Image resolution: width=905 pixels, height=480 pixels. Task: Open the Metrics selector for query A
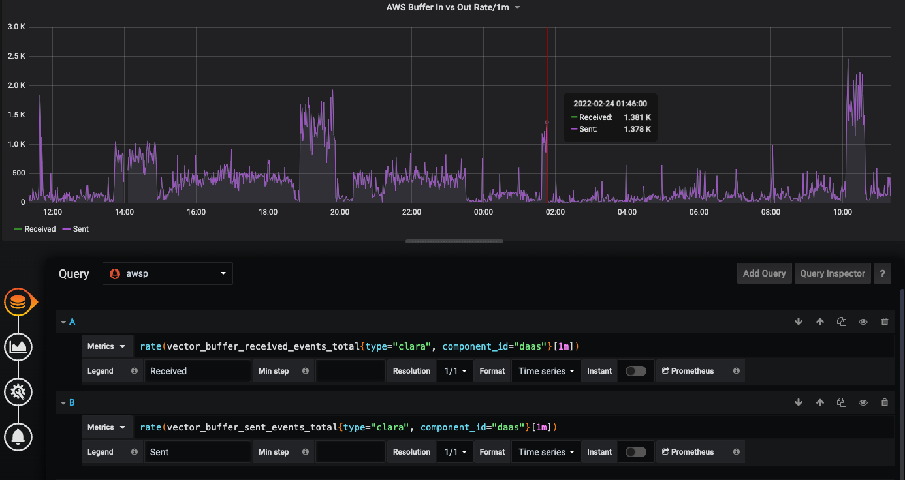click(106, 346)
